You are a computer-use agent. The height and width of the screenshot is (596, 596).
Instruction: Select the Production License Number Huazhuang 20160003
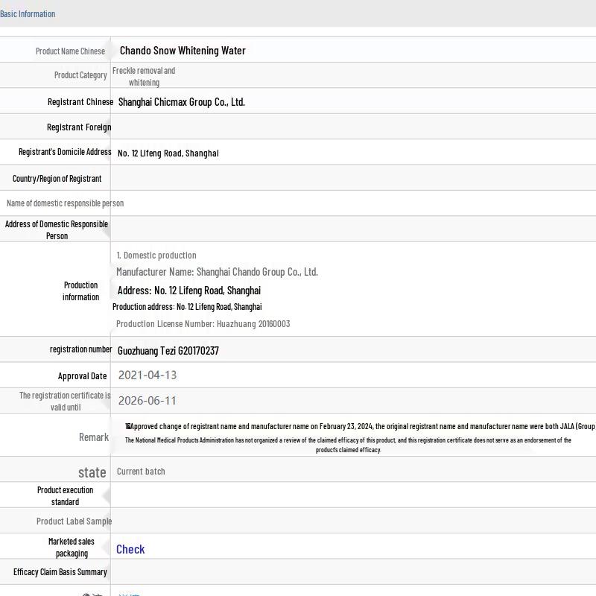(x=203, y=324)
